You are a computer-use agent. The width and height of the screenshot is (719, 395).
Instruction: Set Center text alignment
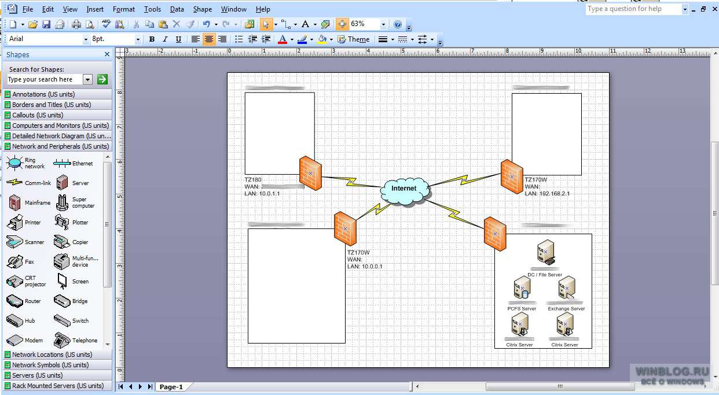click(x=209, y=39)
